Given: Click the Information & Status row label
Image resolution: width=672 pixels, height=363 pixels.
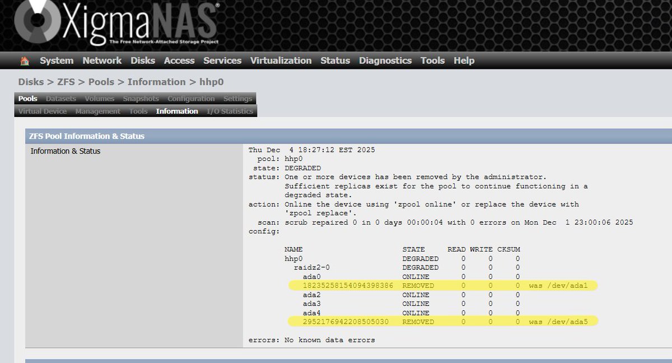Looking at the screenshot, I should [66, 151].
